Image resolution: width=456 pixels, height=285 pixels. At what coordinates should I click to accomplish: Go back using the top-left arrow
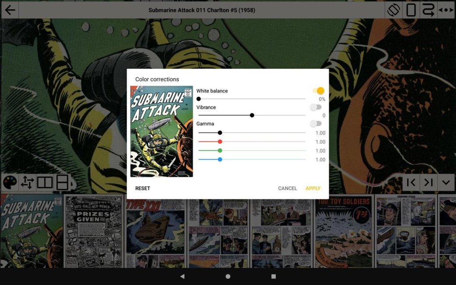pyautogui.click(x=10, y=10)
